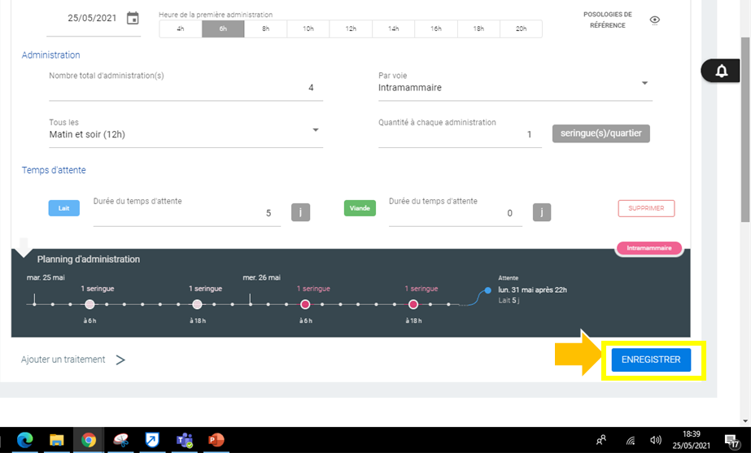Screen dimensions: 751x453
Task: Open the volume speaker tray icon
Action: coord(656,440)
